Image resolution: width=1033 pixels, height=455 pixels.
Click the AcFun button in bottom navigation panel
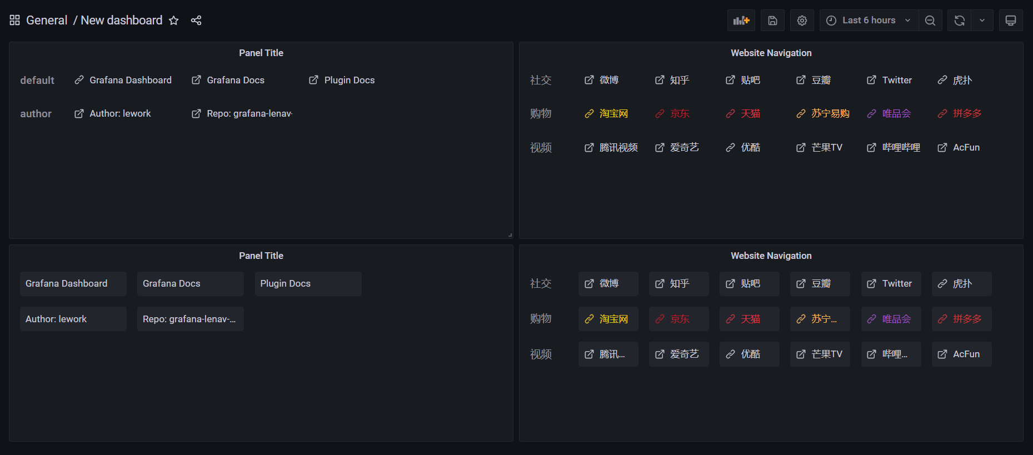pos(962,354)
